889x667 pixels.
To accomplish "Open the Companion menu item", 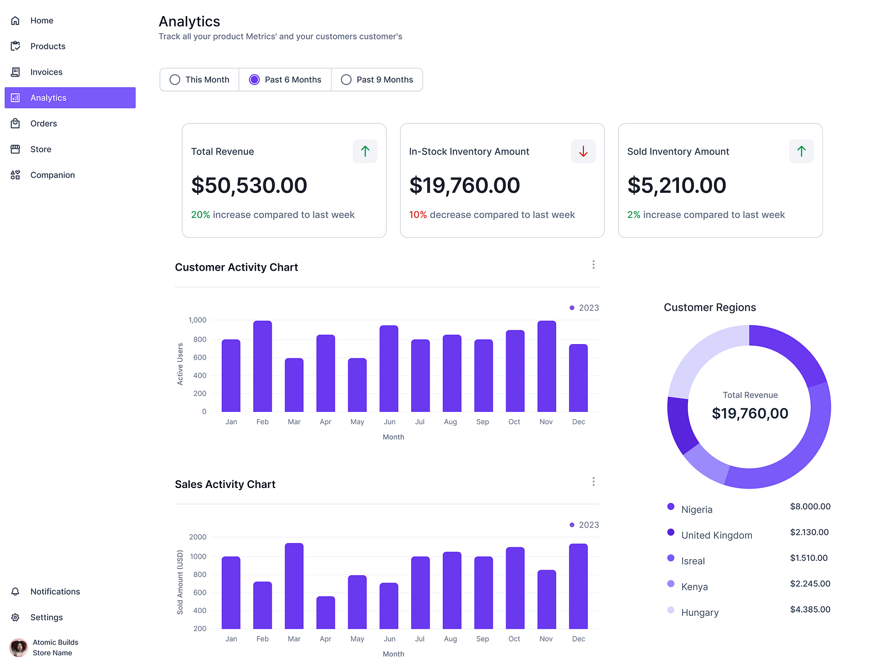I will point(70,175).
